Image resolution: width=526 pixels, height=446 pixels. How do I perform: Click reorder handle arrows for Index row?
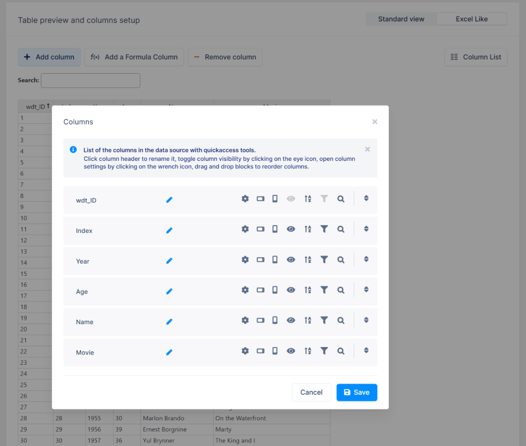[x=366, y=229]
